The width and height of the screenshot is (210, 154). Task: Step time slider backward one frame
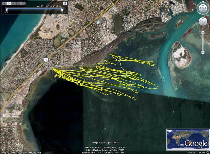coord(4,3)
